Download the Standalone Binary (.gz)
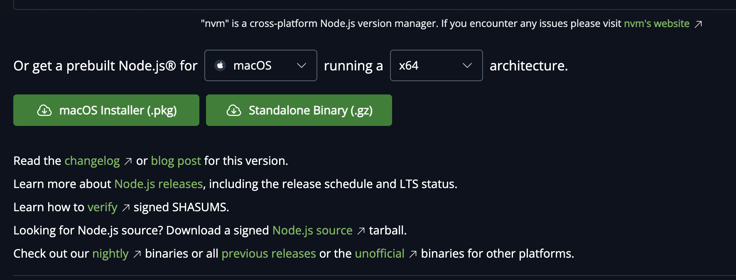Screen dimensions: 736x280 click(299, 110)
